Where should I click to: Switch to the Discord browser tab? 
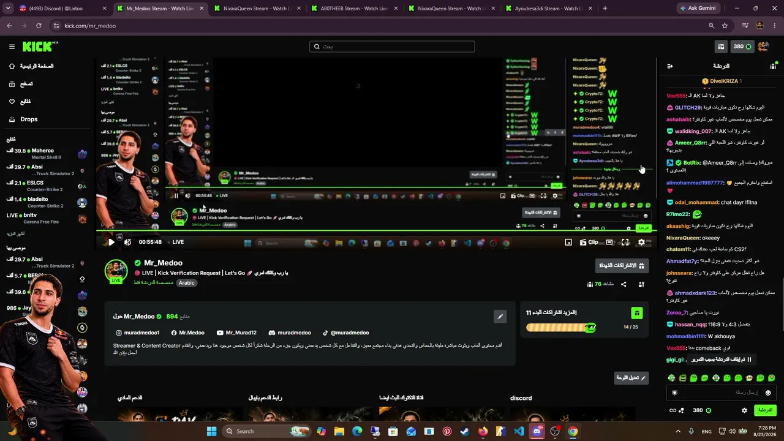click(x=62, y=9)
